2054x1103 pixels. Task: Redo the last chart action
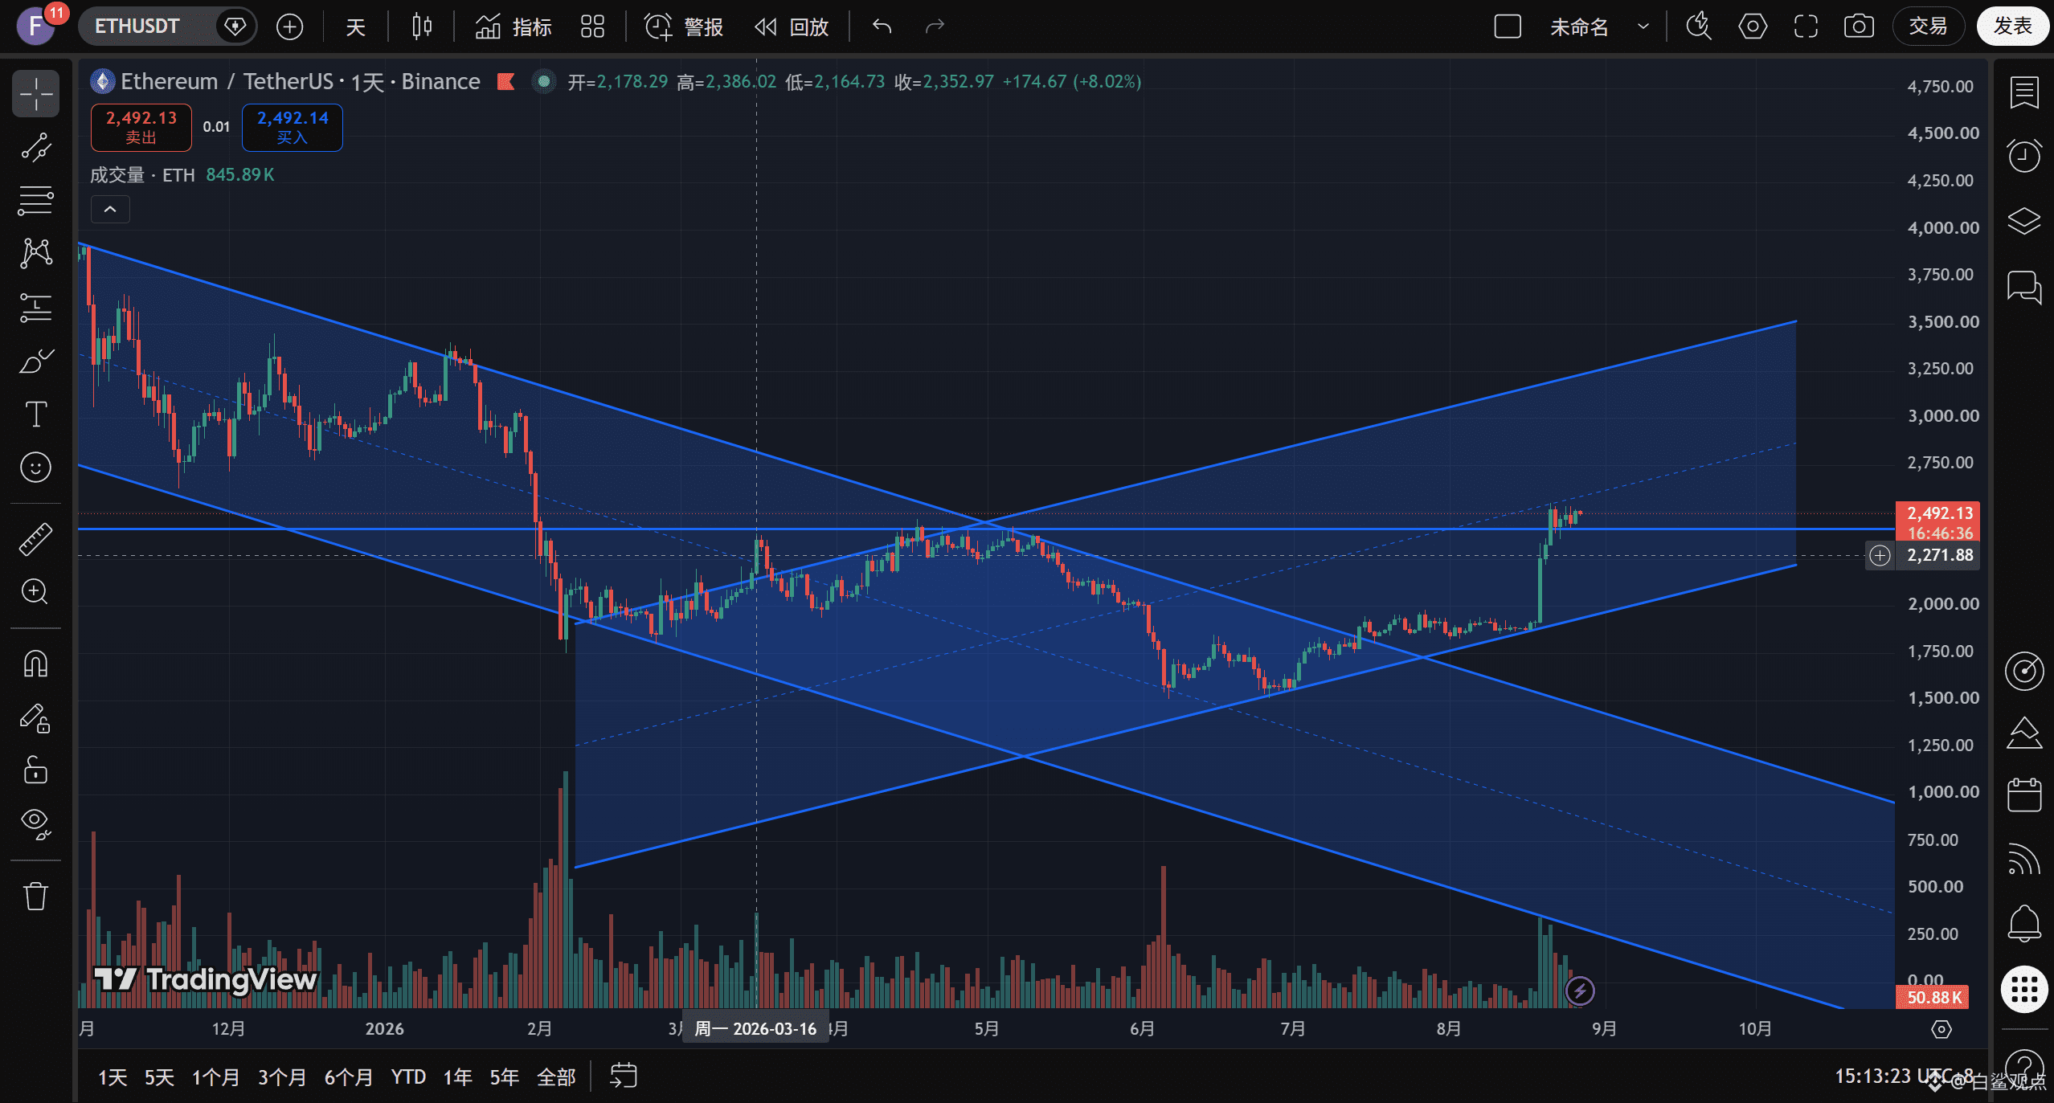(935, 27)
